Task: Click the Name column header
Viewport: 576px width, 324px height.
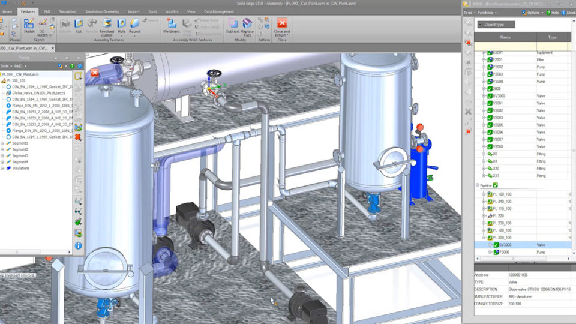Action: [505, 37]
